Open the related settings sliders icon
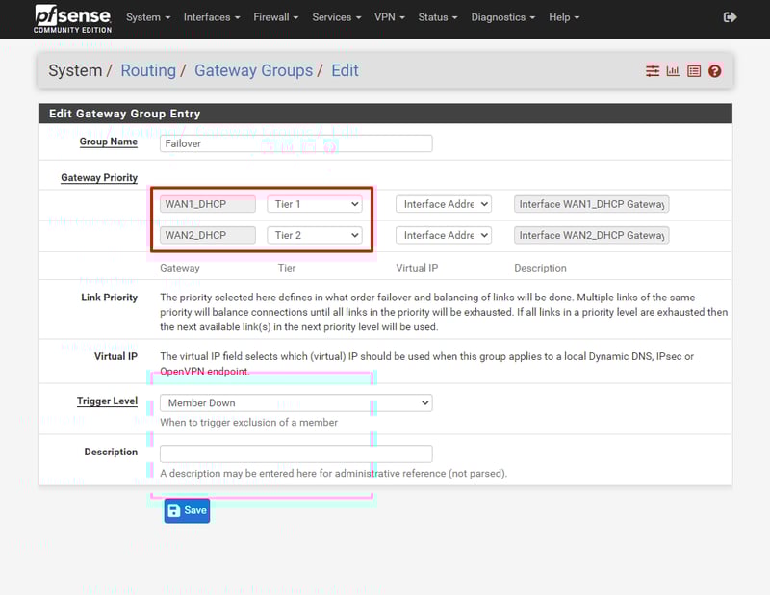This screenshot has width=770, height=595. (x=653, y=71)
